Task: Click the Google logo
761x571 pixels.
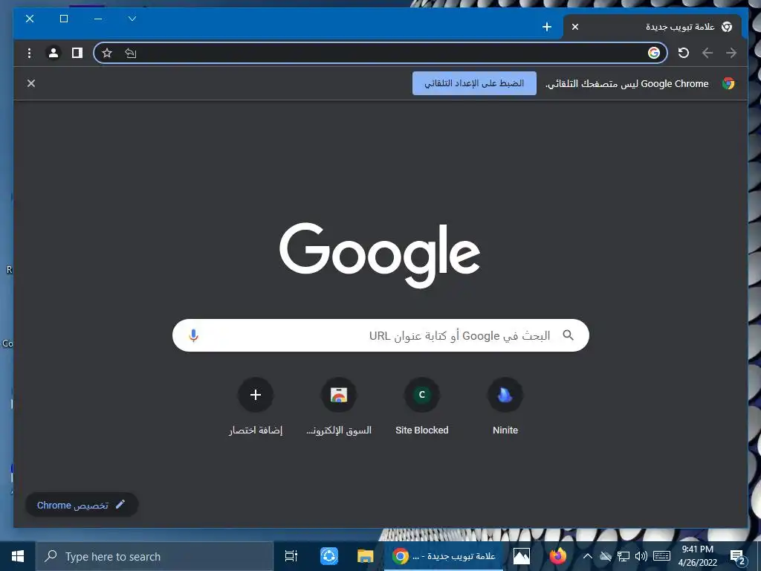Action: click(380, 255)
